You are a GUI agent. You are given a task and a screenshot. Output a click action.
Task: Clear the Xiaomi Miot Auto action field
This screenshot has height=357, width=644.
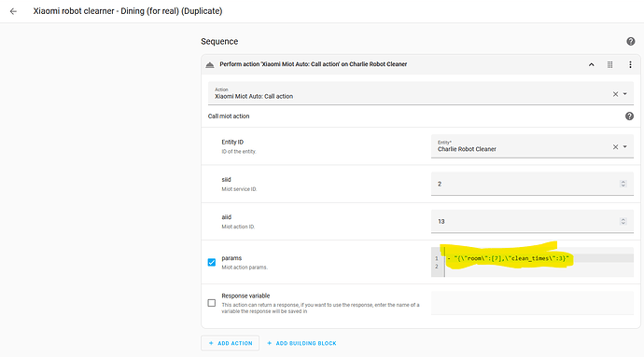click(x=615, y=94)
